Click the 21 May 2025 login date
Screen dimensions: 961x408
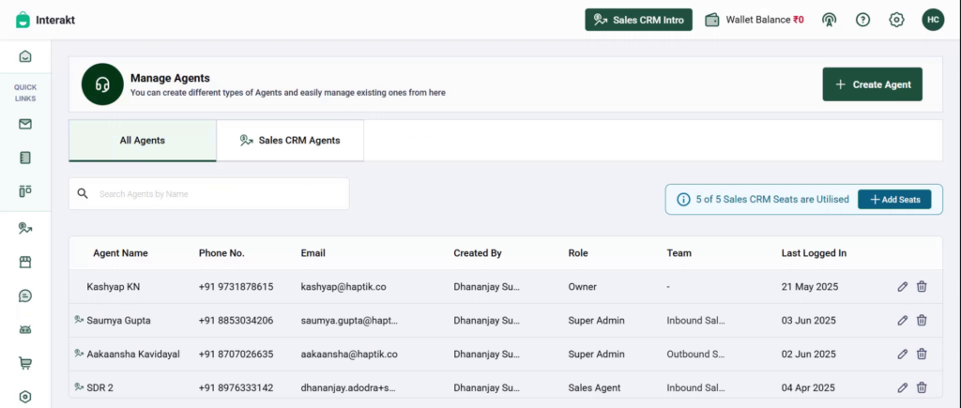point(810,287)
